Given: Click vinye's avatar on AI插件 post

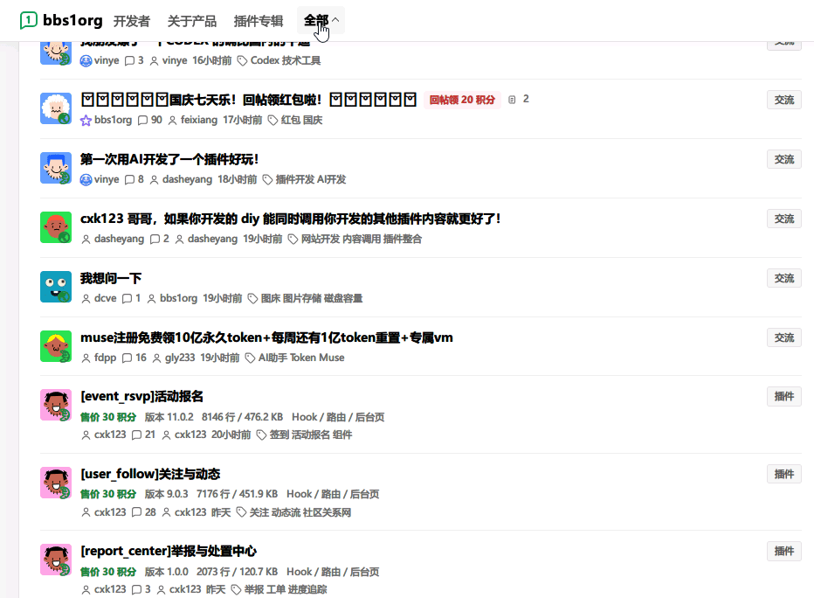Looking at the screenshot, I should [56, 168].
